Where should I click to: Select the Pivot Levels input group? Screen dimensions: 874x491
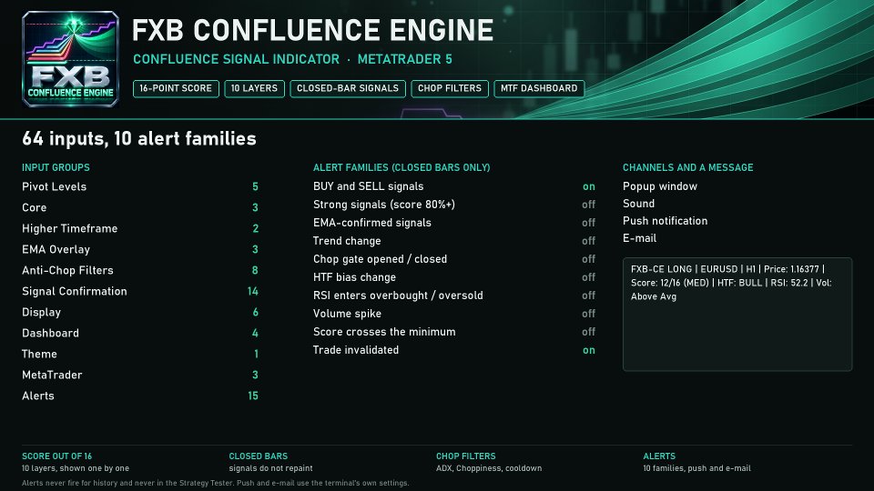click(140, 186)
